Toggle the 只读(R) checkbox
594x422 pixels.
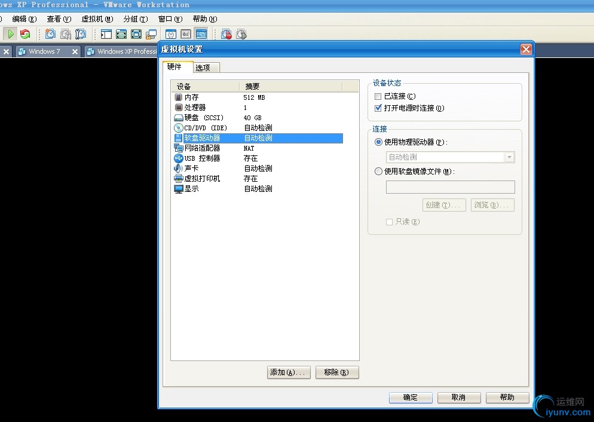(389, 222)
